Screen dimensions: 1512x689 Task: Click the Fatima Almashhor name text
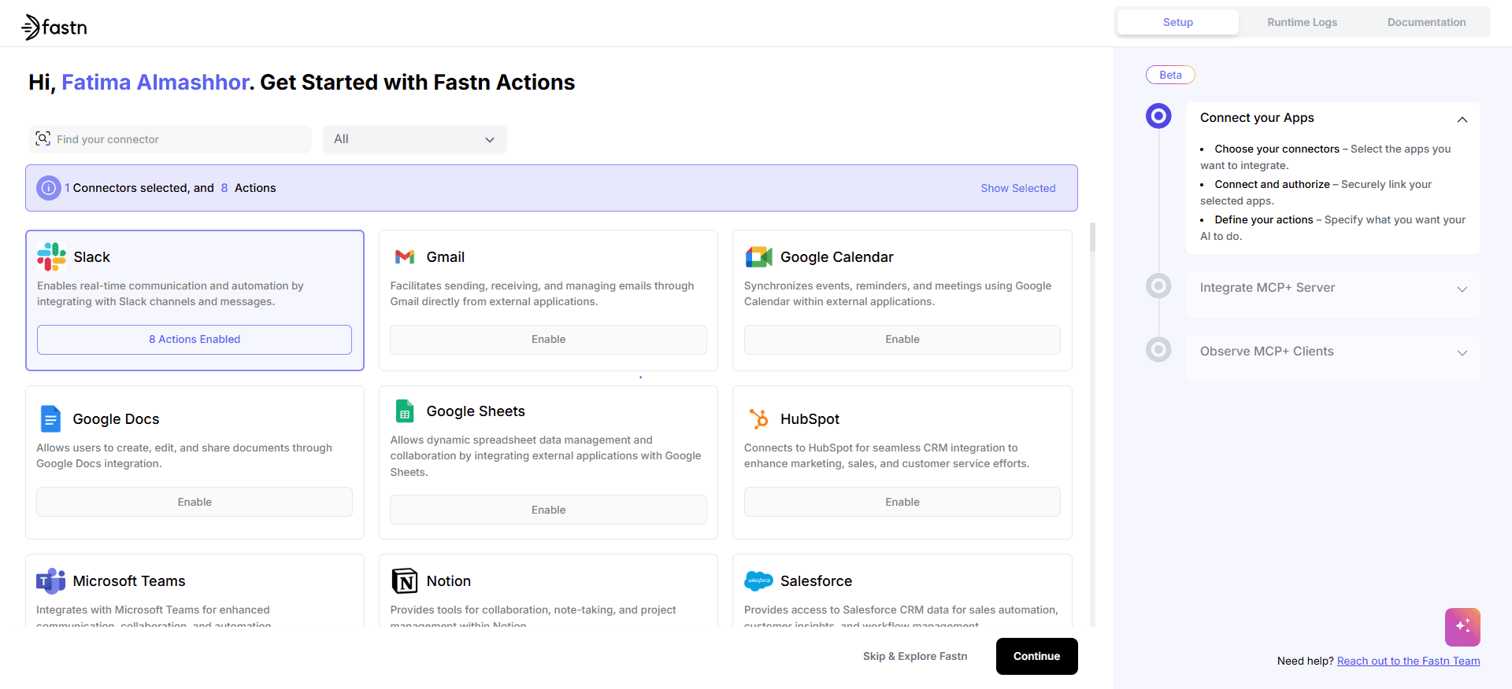(x=155, y=83)
